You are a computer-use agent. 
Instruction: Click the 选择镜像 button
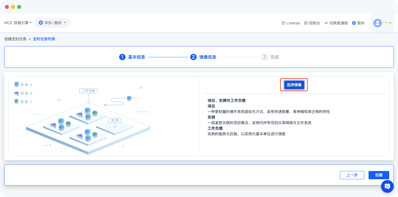pyautogui.click(x=294, y=85)
